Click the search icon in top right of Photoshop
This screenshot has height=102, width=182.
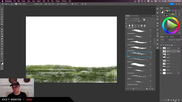[x=176, y=4]
